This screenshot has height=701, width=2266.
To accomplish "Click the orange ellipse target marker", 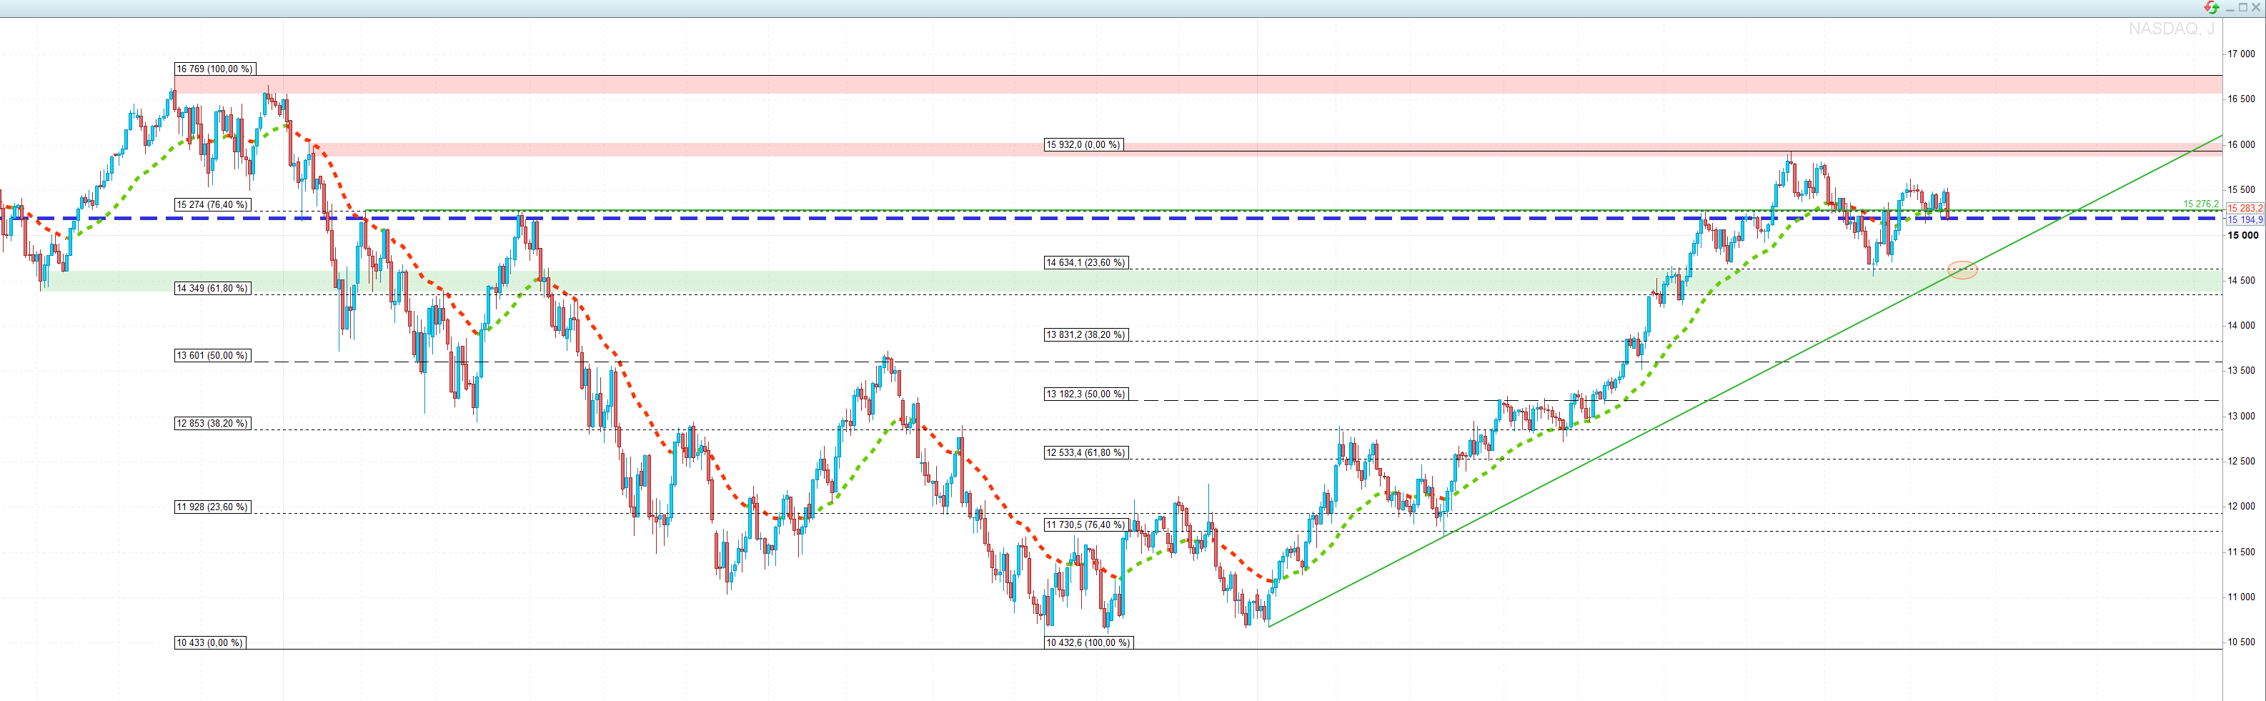I will pos(1962,270).
